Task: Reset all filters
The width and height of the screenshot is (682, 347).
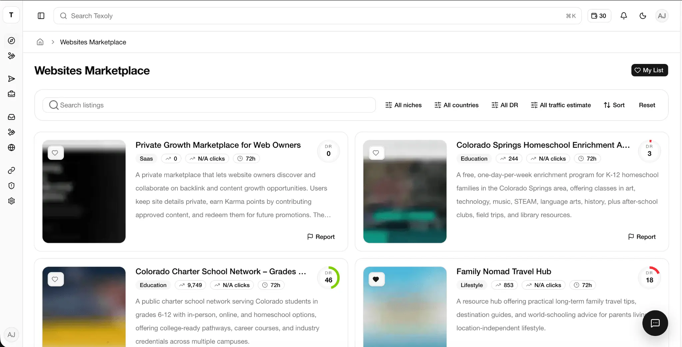Action: click(x=647, y=105)
